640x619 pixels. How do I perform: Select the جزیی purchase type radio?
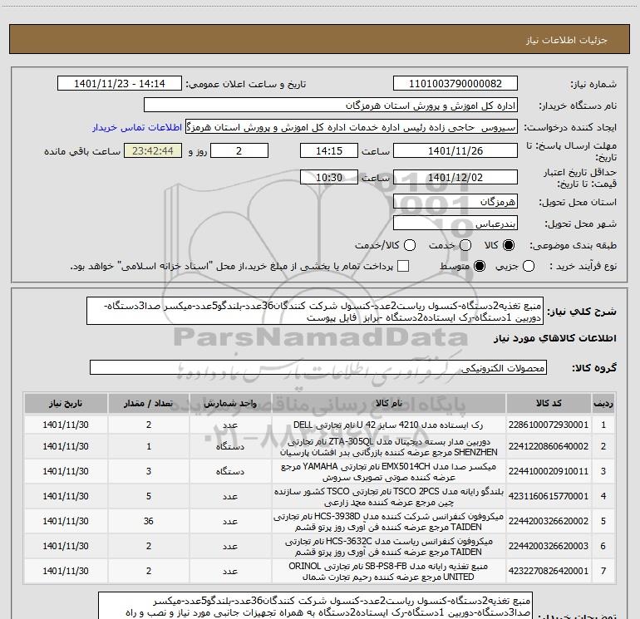528,267
